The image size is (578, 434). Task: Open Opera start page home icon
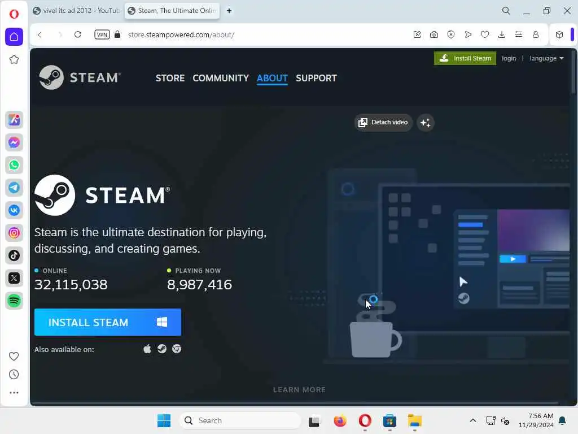coord(14,37)
